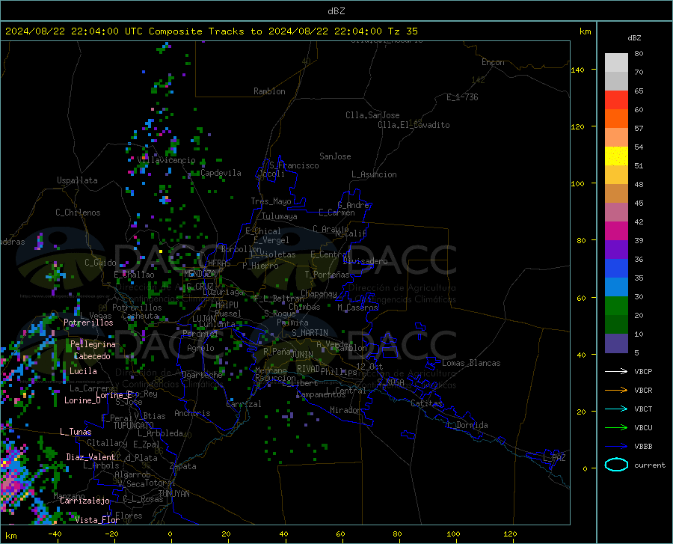Click the cyan VBCT arrow legend icon

[616, 409]
